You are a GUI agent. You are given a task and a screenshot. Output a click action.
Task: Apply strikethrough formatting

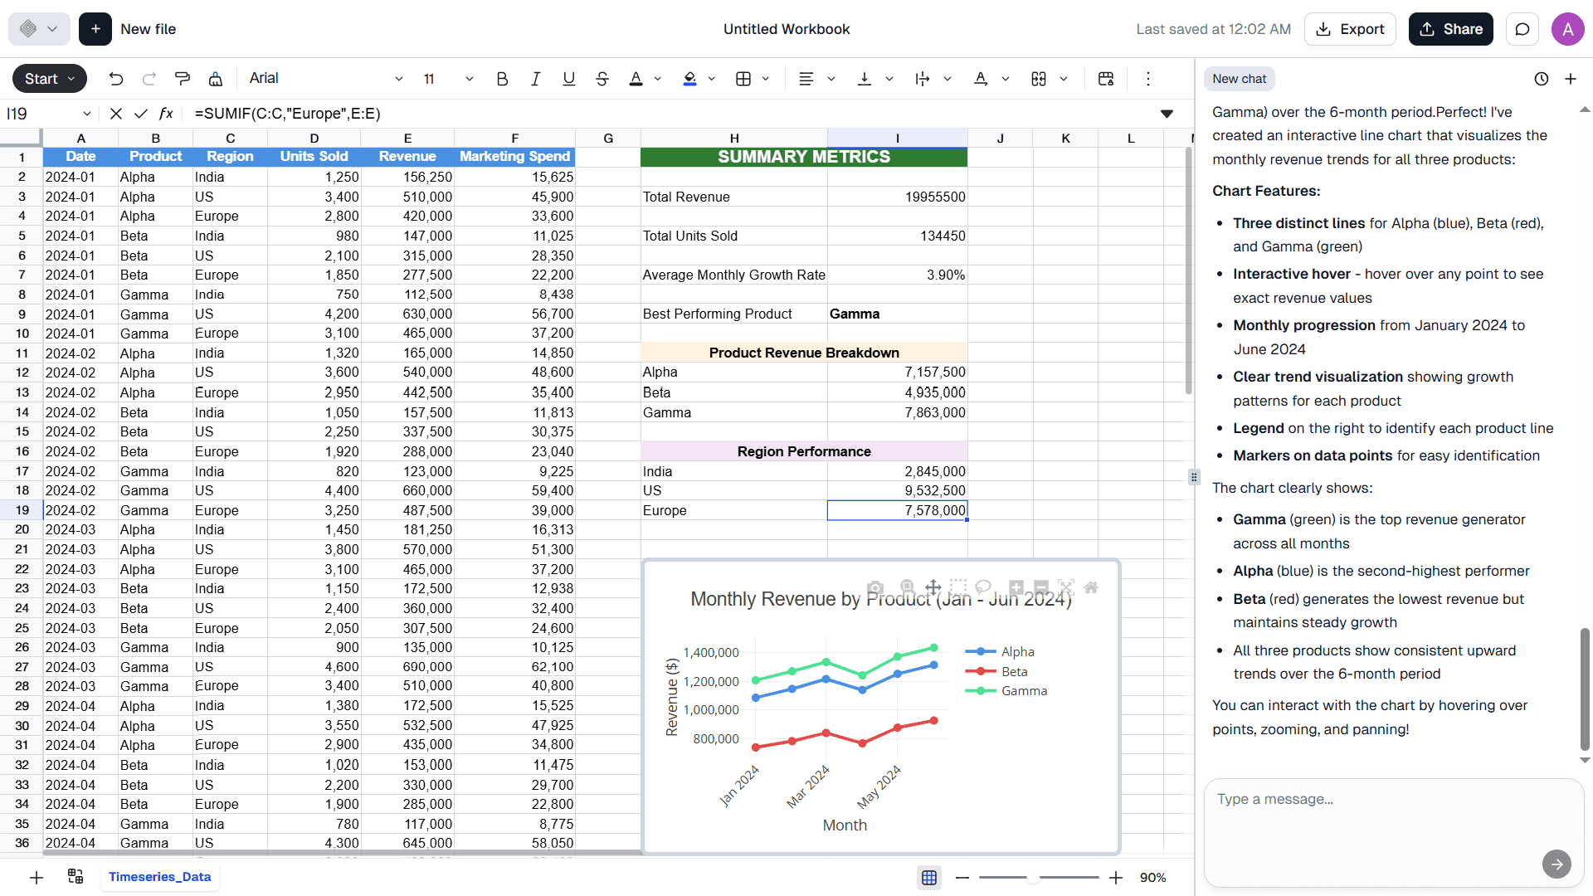602,79
